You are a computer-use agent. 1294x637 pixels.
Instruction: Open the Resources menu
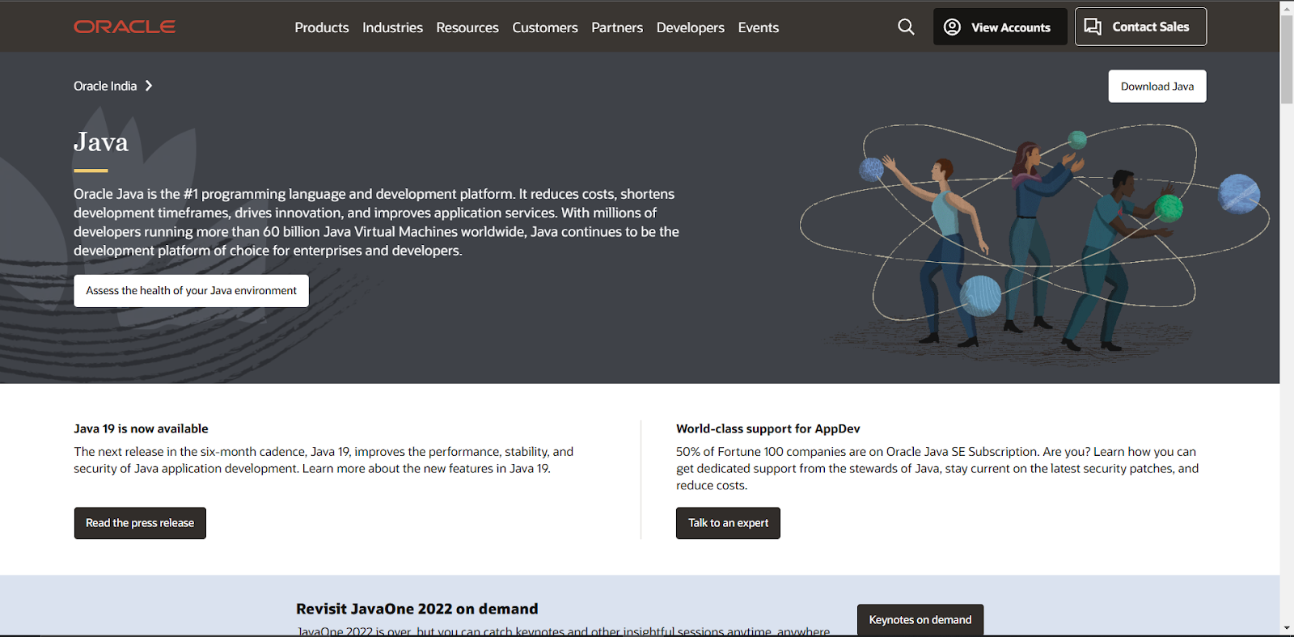467,27
